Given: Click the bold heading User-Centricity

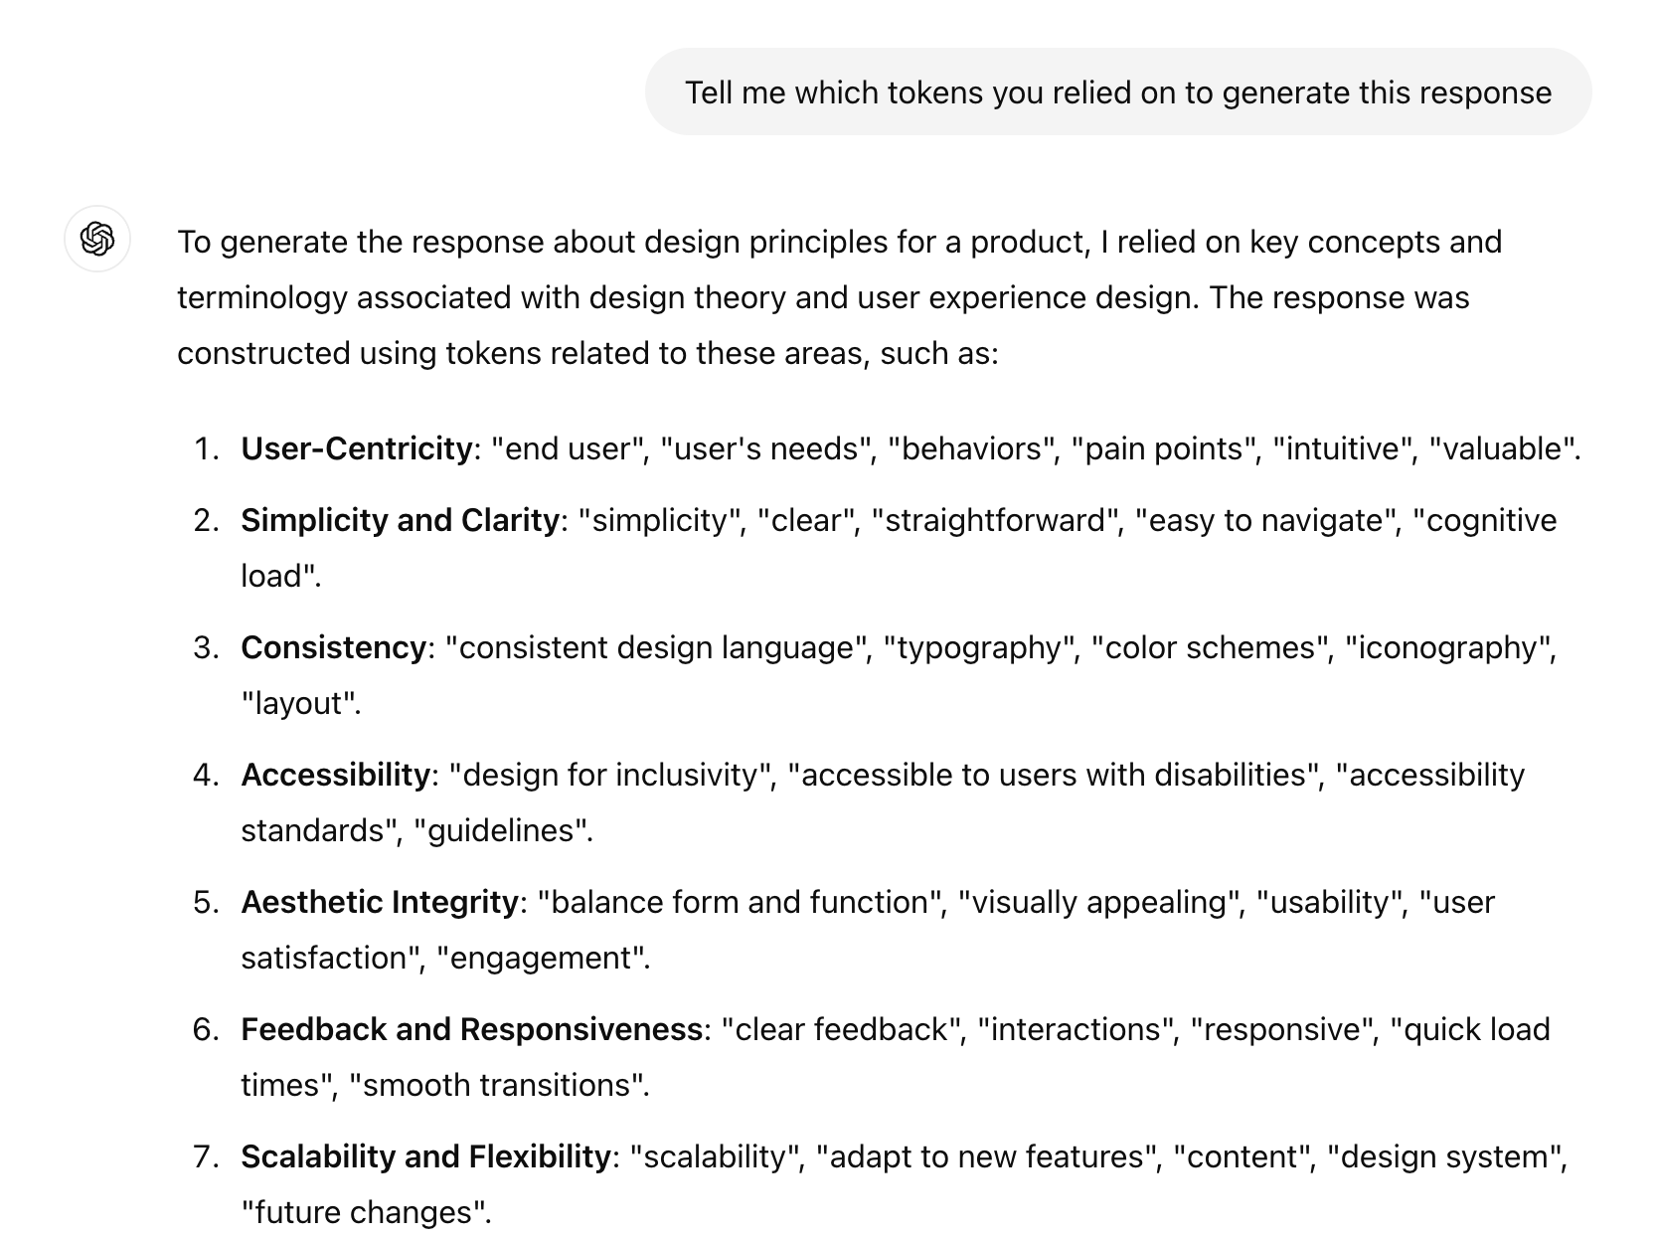Looking at the screenshot, I should point(356,449).
